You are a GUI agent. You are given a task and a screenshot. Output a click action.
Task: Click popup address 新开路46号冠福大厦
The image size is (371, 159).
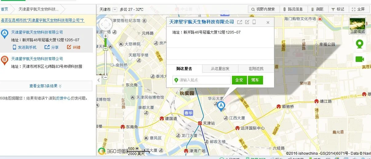click(x=206, y=32)
